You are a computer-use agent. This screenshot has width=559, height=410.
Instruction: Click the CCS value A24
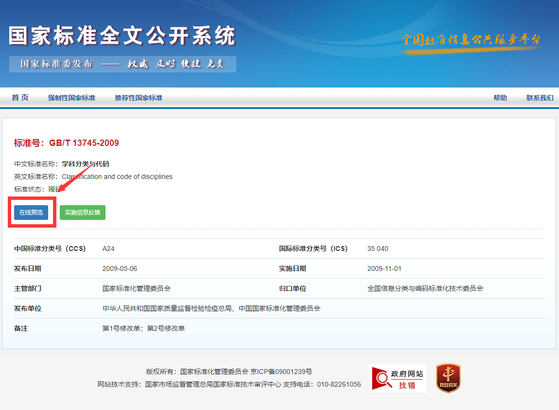[x=108, y=249]
